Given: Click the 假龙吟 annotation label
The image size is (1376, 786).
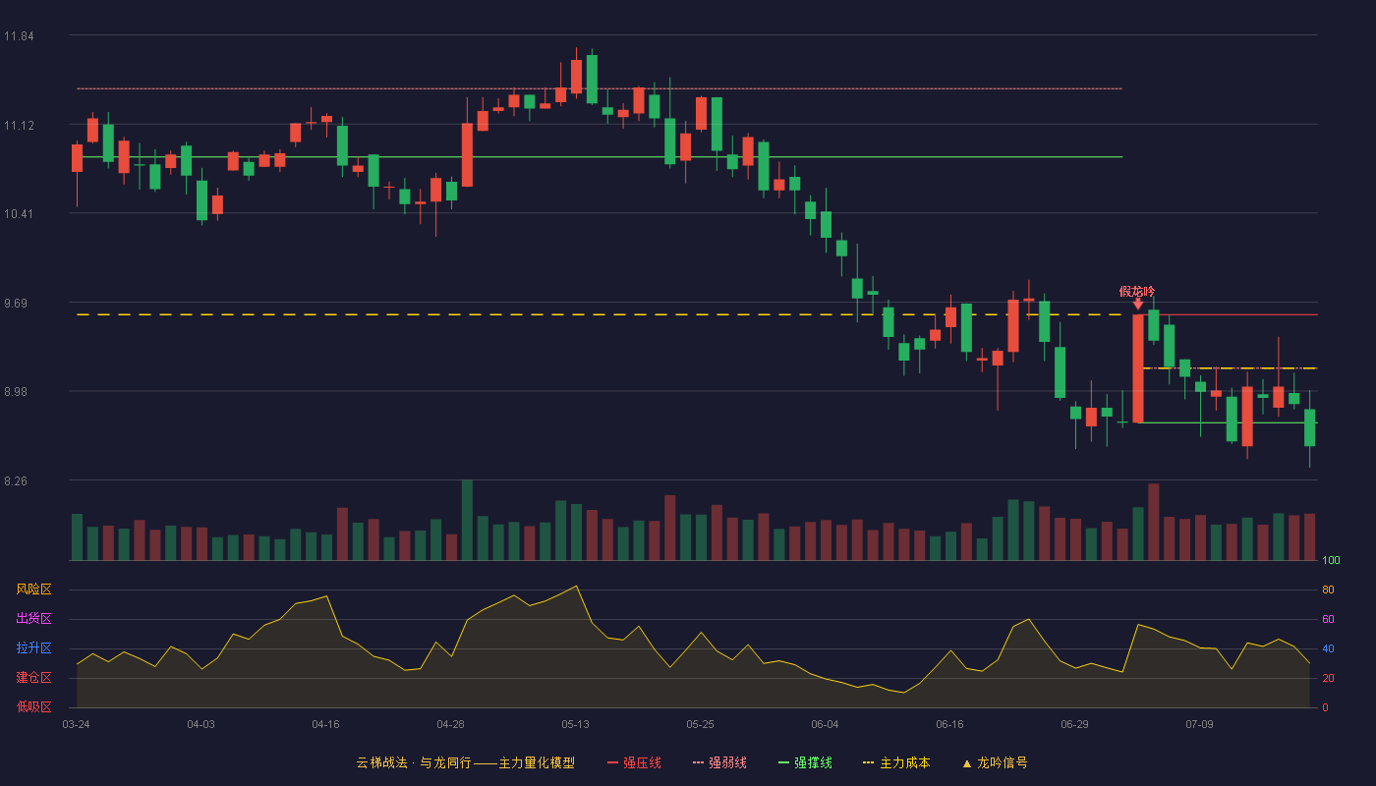Looking at the screenshot, I should coord(1137,291).
